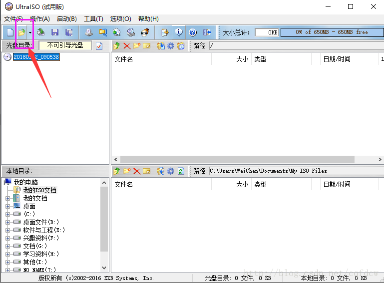Click right arrow on disc list horizontal scrollbar
The height and width of the screenshot is (283, 384).
click(x=380, y=159)
